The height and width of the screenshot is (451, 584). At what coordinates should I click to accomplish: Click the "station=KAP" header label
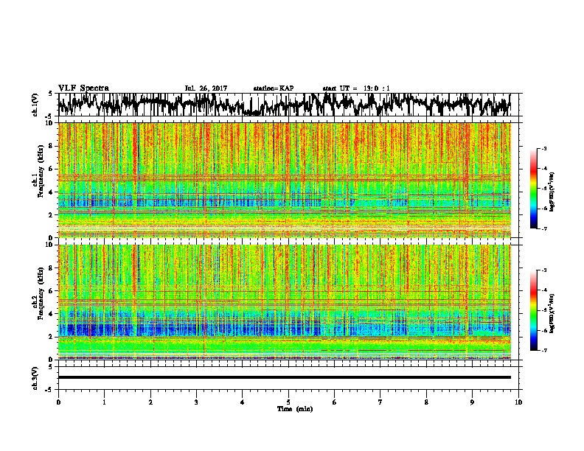click(274, 88)
